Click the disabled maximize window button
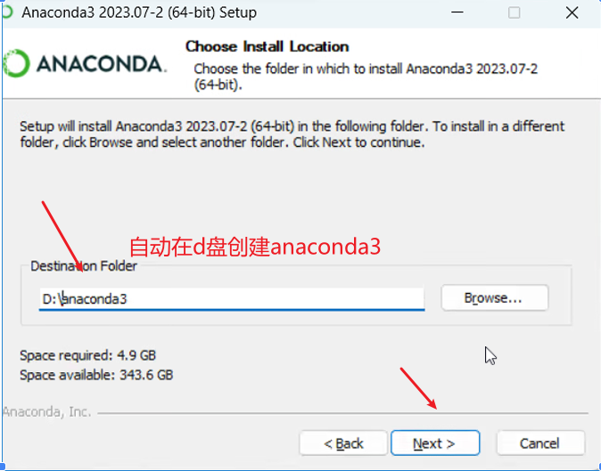The height and width of the screenshot is (471, 601). [514, 12]
